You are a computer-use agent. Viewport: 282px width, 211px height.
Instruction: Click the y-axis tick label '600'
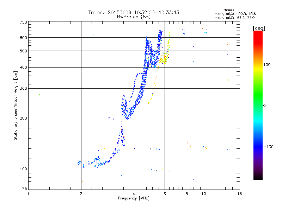click(x=24, y=38)
